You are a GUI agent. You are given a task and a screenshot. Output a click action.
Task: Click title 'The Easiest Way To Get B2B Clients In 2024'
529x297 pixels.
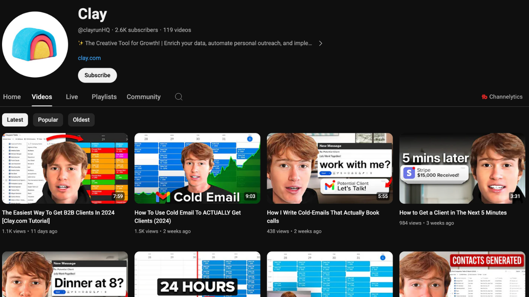[58, 217]
